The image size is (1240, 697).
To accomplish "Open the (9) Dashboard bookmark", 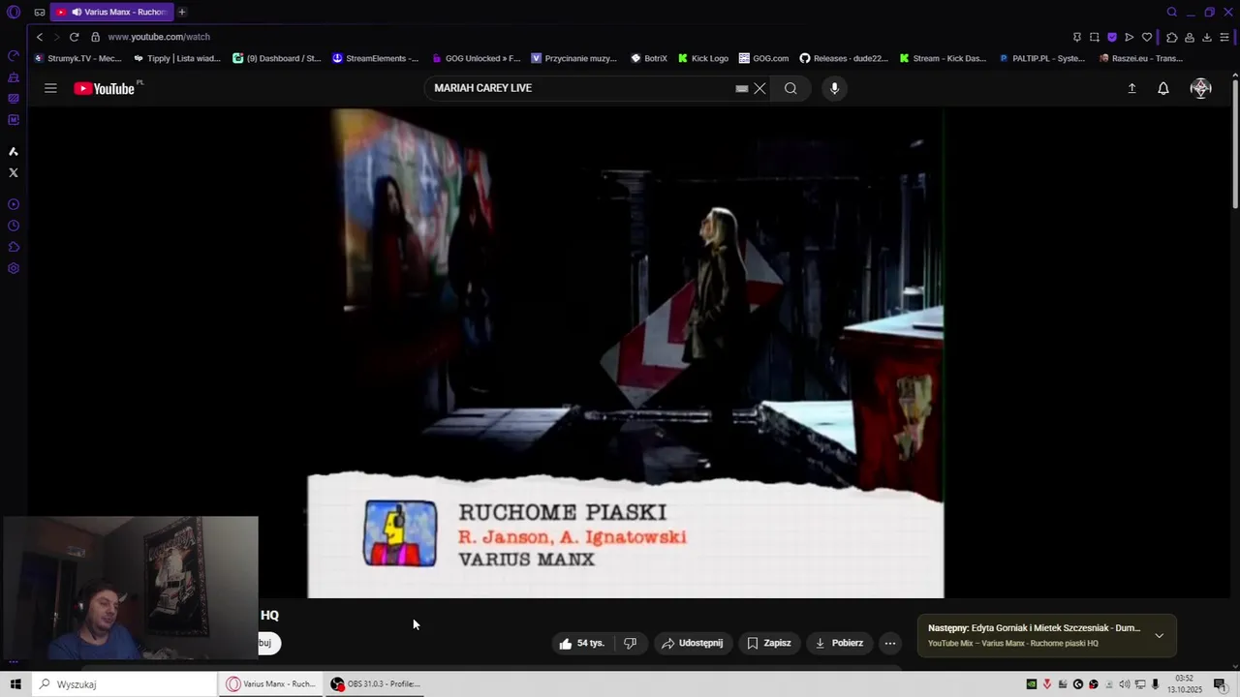I will point(277,58).
